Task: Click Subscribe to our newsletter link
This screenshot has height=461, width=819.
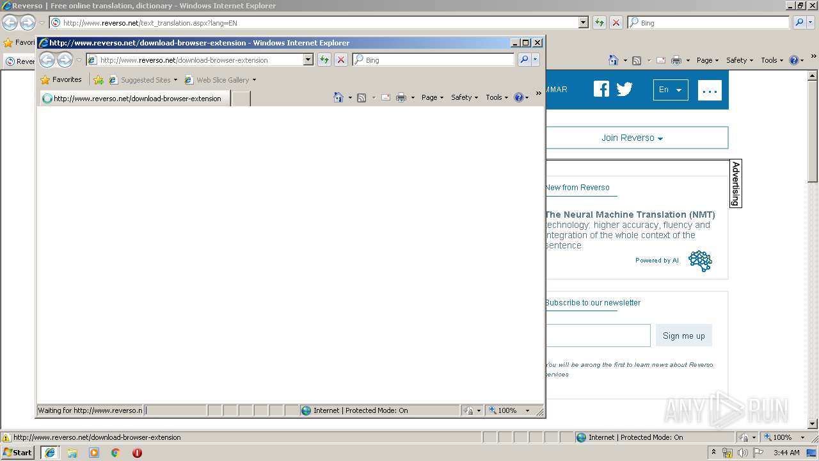Action: [593, 303]
